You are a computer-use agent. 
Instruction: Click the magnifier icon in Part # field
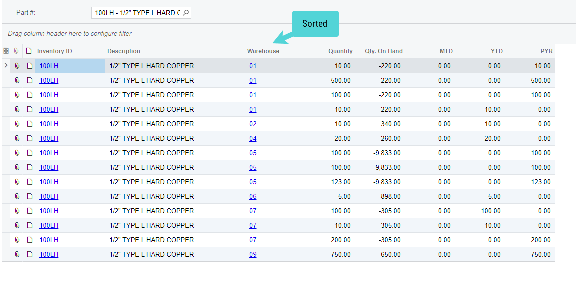coord(186,13)
